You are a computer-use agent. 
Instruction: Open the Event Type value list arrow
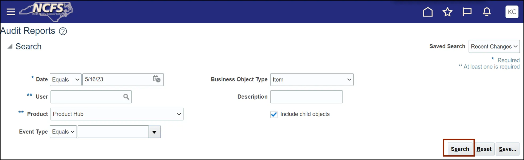(x=154, y=132)
